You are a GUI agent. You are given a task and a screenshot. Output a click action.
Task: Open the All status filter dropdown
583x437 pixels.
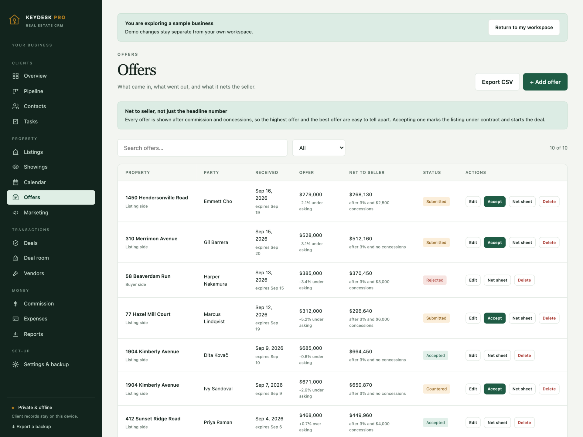(319, 148)
